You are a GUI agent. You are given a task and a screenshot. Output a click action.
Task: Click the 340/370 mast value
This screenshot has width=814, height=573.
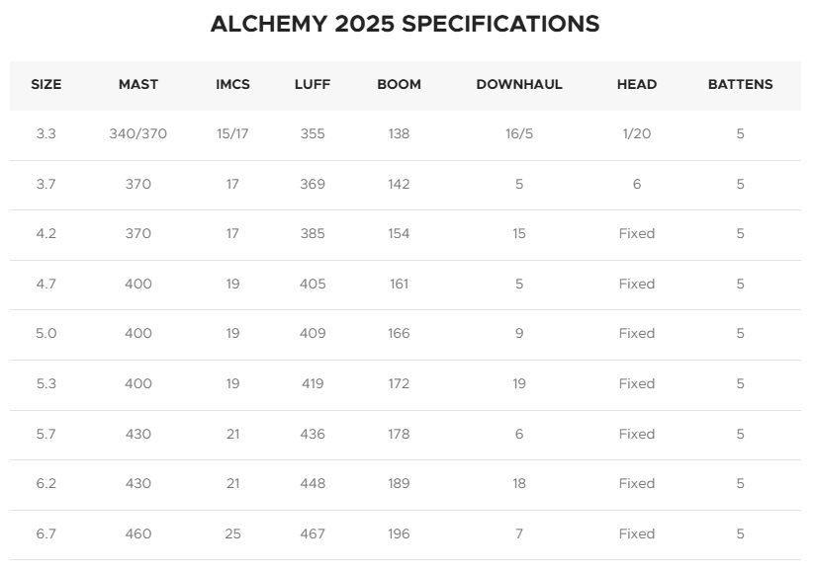pyautogui.click(x=138, y=133)
